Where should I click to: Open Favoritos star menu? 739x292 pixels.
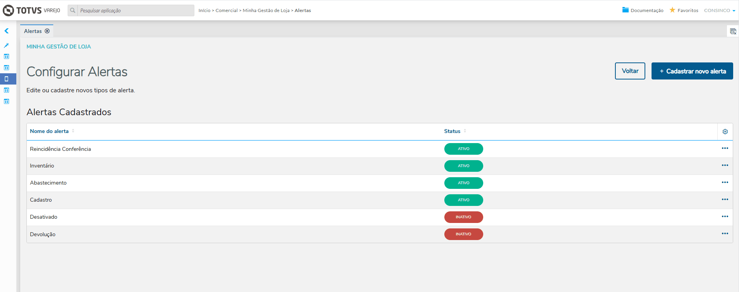(684, 10)
